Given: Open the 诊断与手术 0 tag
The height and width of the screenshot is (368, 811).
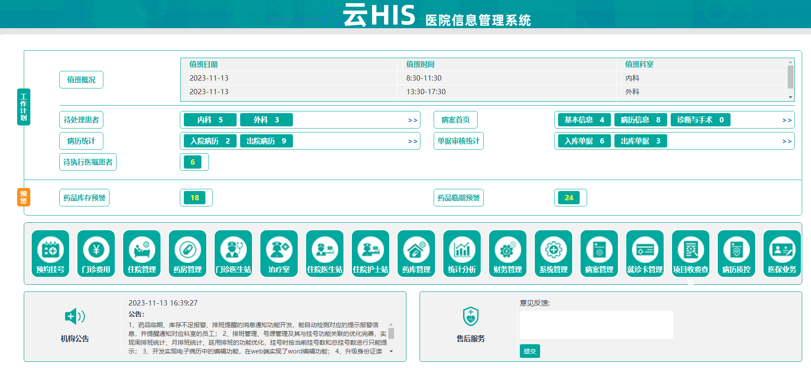Looking at the screenshot, I should pos(701,120).
